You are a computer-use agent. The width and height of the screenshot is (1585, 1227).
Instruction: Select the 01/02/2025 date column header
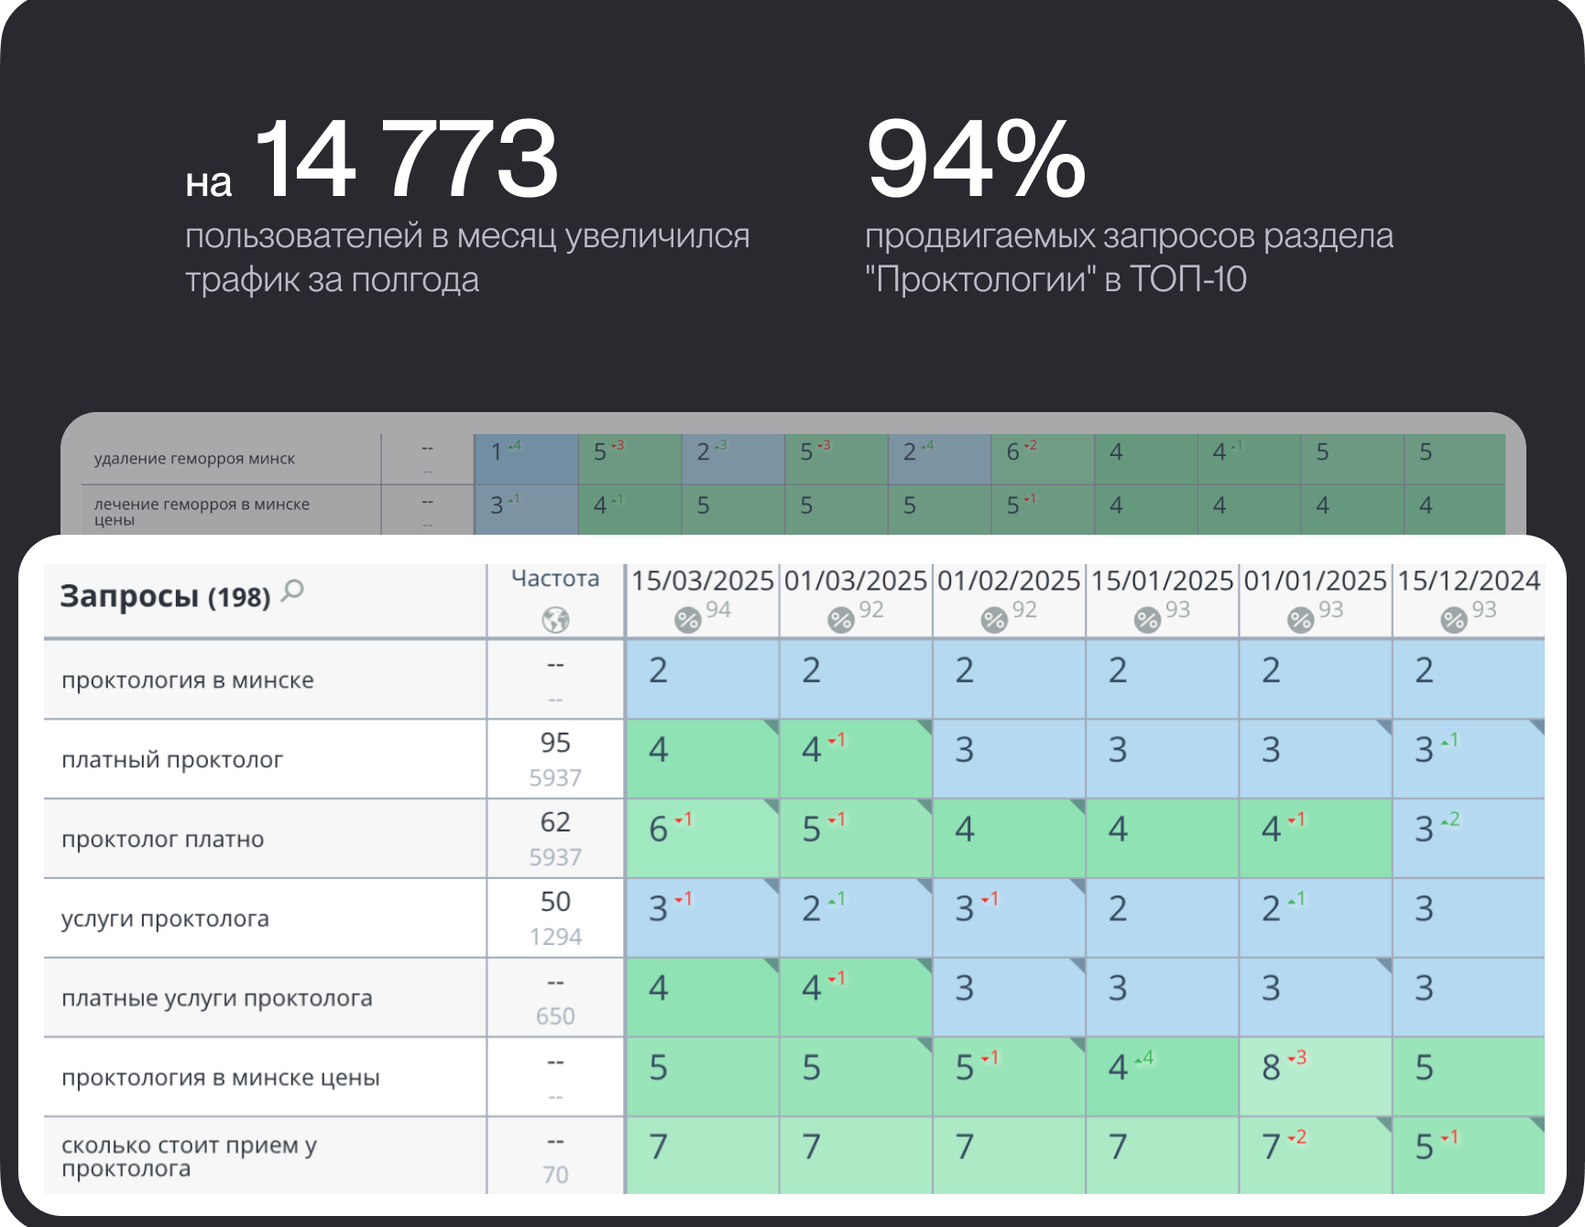pos(1009,581)
